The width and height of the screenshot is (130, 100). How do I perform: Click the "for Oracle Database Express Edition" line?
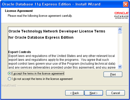point(41,37)
